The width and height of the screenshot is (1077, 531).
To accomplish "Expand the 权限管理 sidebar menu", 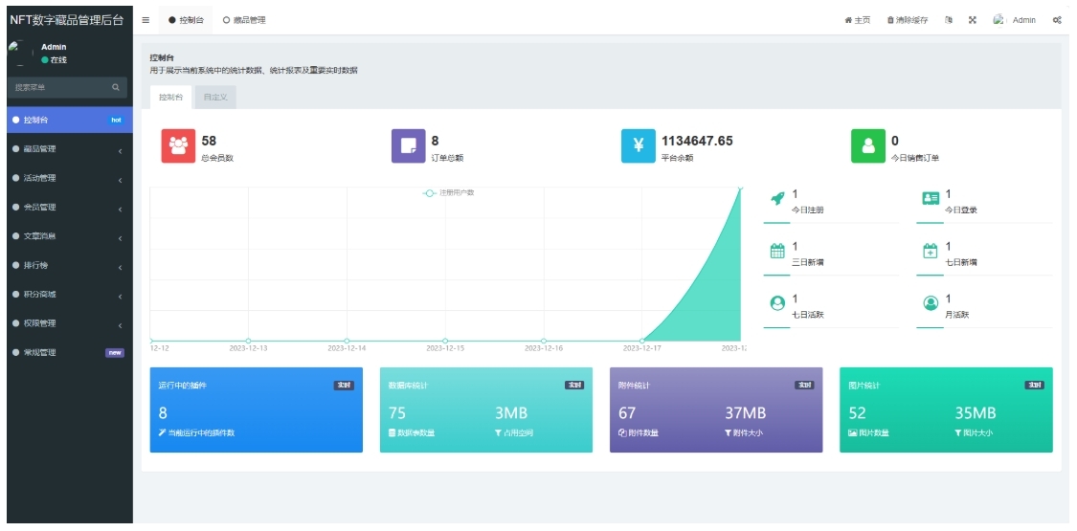I will pos(66,323).
